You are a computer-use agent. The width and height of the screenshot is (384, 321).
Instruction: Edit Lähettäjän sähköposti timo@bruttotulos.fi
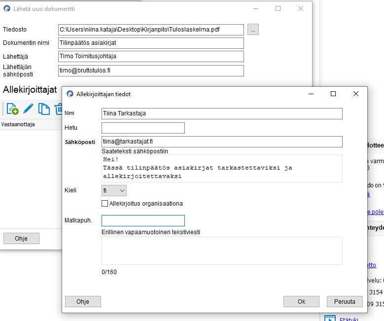pyautogui.click(x=151, y=71)
